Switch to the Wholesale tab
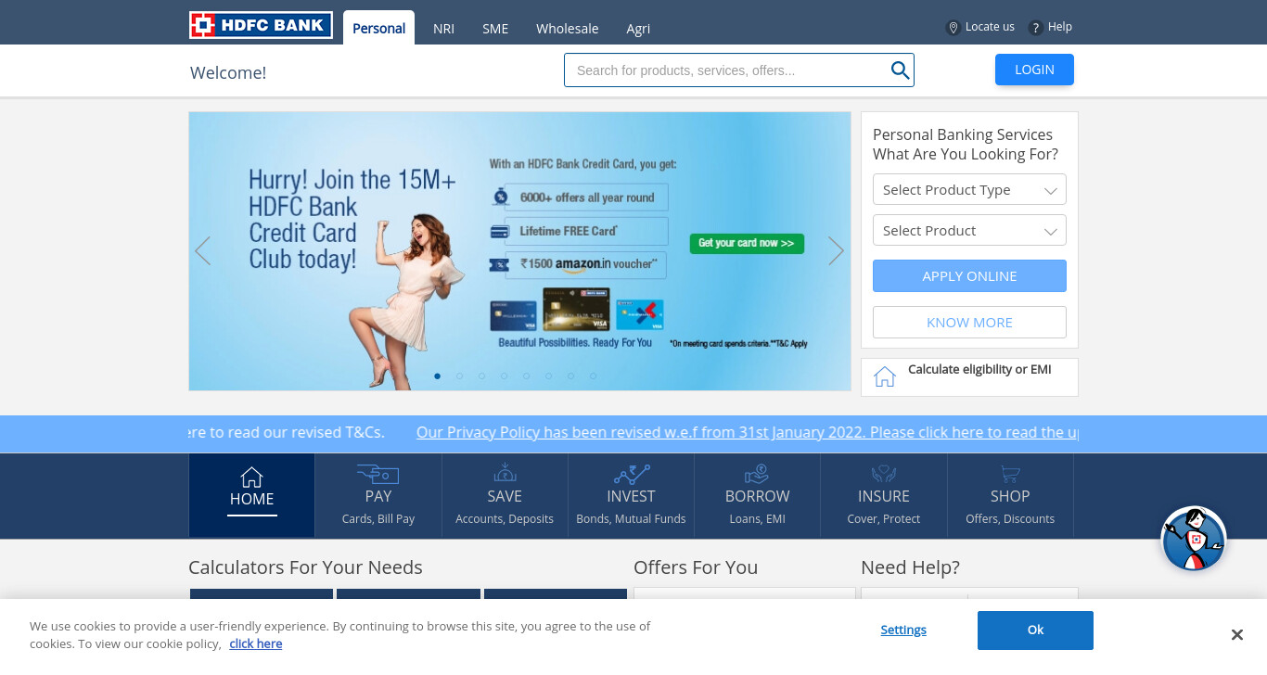This screenshot has width=1267, height=675. pos(567,29)
